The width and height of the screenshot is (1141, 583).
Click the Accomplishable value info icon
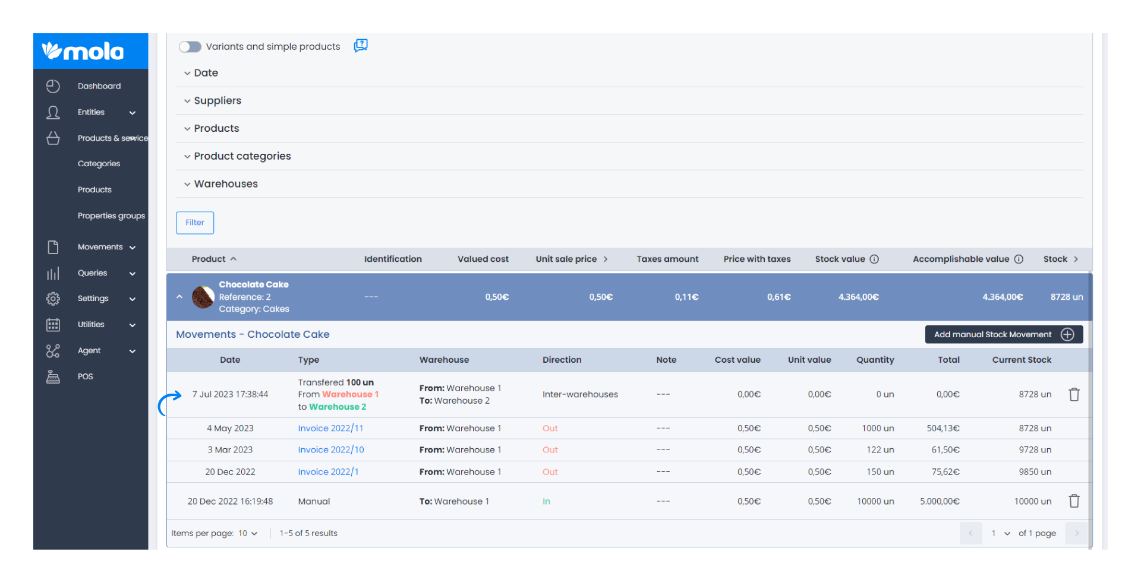click(x=1019, y=259)
